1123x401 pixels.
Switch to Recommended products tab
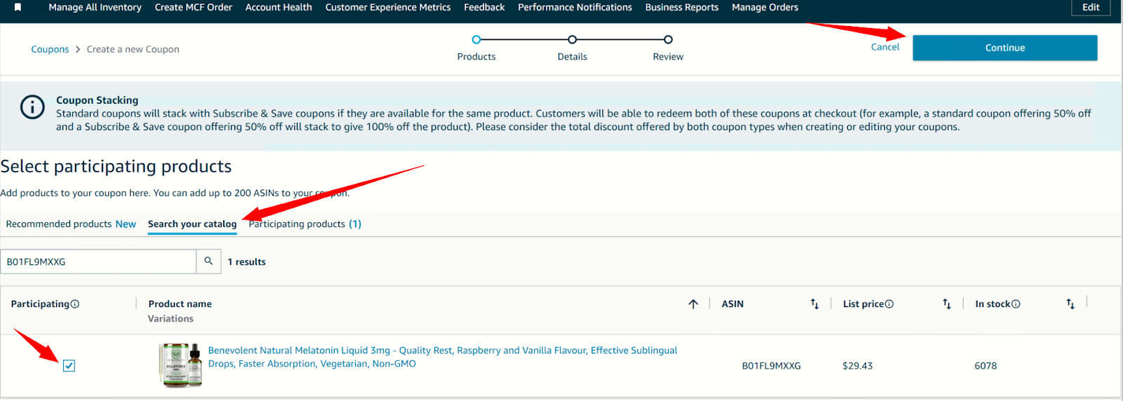tap(71, 224)
